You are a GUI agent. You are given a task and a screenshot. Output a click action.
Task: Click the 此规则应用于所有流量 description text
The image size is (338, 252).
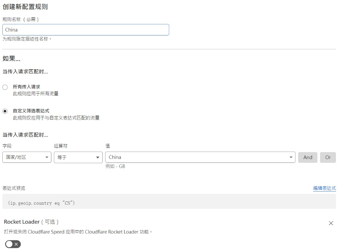(35, 94)
